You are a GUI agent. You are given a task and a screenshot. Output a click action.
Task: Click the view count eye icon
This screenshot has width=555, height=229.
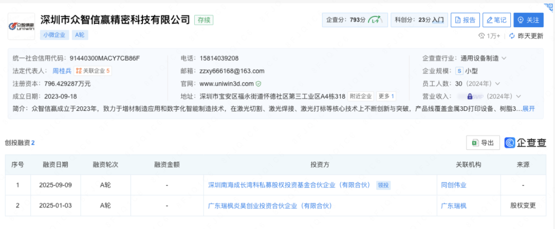pyautogui.click(x=482, y=36)
